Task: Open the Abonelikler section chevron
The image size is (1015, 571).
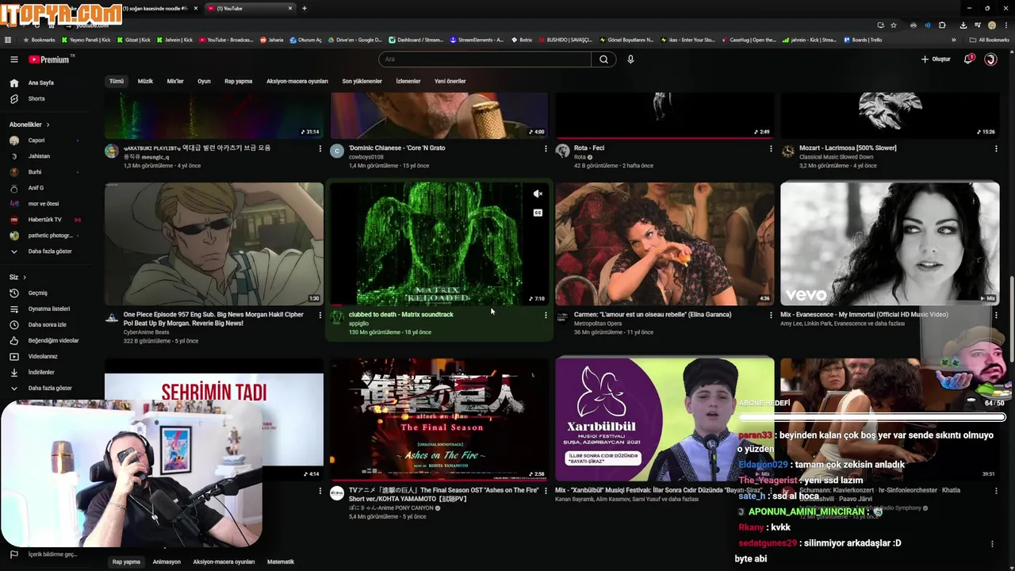Action: point(48,125)
